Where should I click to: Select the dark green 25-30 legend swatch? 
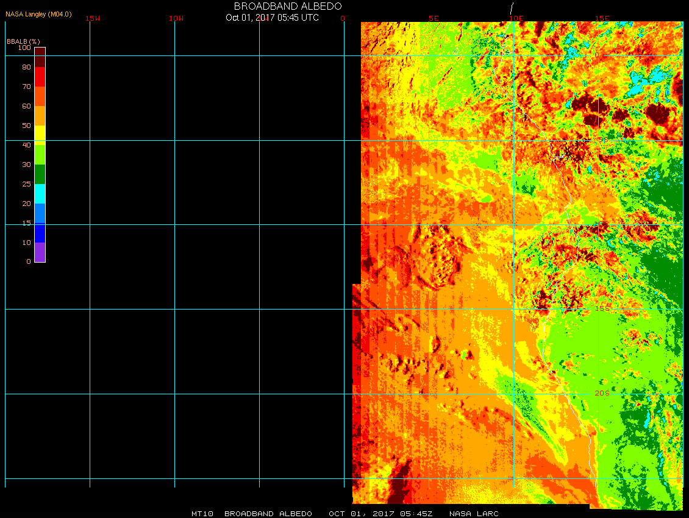(40, 174)
